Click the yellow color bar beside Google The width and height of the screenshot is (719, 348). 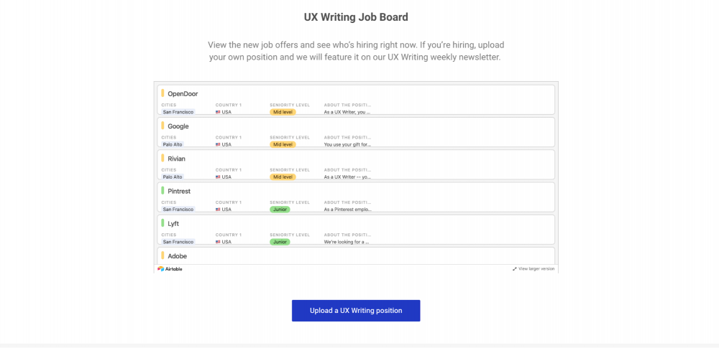(x=162, y=126)
